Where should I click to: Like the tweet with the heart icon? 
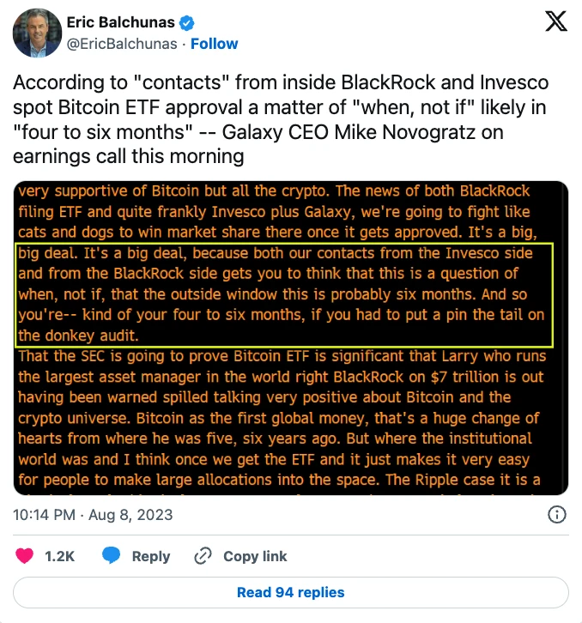[27, 556]
